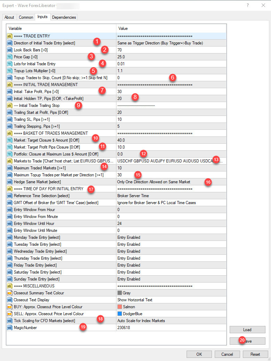Click the icon beside Trailing Start at Profit
Viewport: 271px width, 361px height.
click(x=10, y=112)
